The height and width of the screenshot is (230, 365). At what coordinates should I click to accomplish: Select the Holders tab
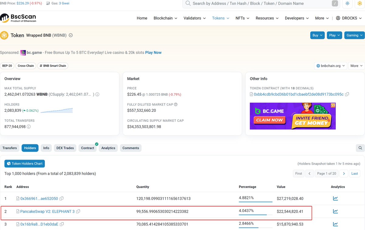coord(30,148)
